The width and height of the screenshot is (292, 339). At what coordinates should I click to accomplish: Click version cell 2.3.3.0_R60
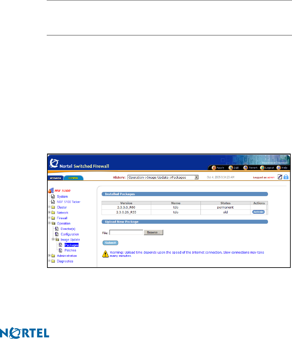126,207
